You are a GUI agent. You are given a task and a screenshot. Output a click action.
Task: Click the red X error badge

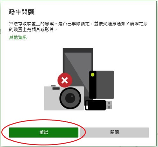coord(65,80)
